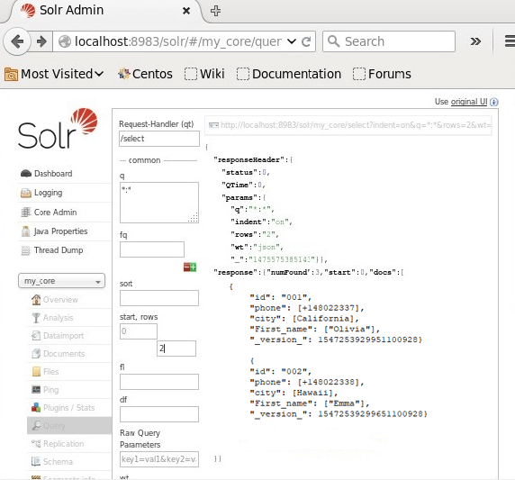Open the browser hamburger menu

point(510,41)
